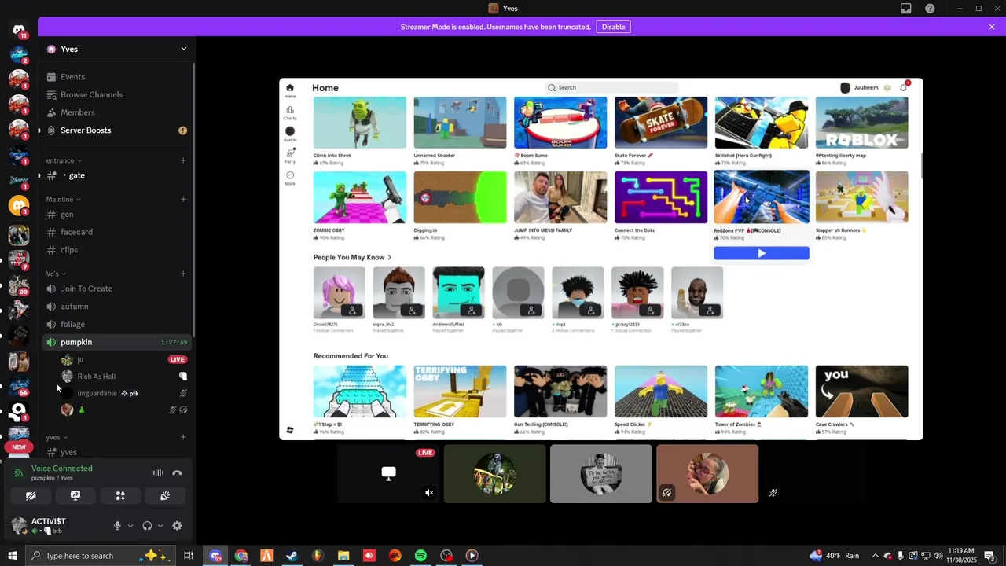Start an activity from voice panel
This screenshot has height=566, width=1006.
pyautogui.click(x=120, y=496)
